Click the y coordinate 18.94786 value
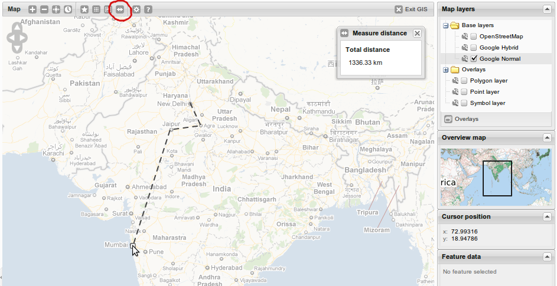Viewport: 557px width, 286px height. [x=464, y=238]
